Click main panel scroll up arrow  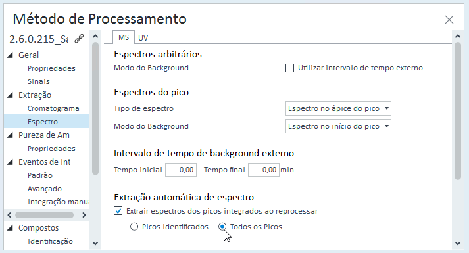click(458, 36)
